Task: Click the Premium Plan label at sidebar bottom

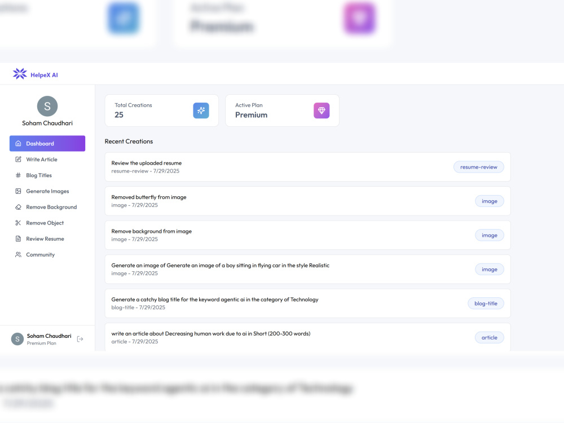Action: pyautogui.click(x=41, y=343)
